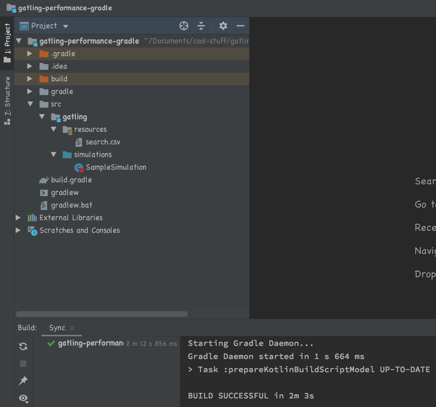Toggle the Structure tool window button
This screenshot has width=436, height=407.
click(x=7, y=100)
